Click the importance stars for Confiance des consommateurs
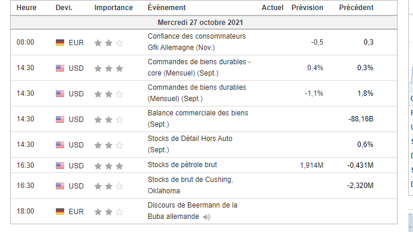 click(x=109, y=43)
